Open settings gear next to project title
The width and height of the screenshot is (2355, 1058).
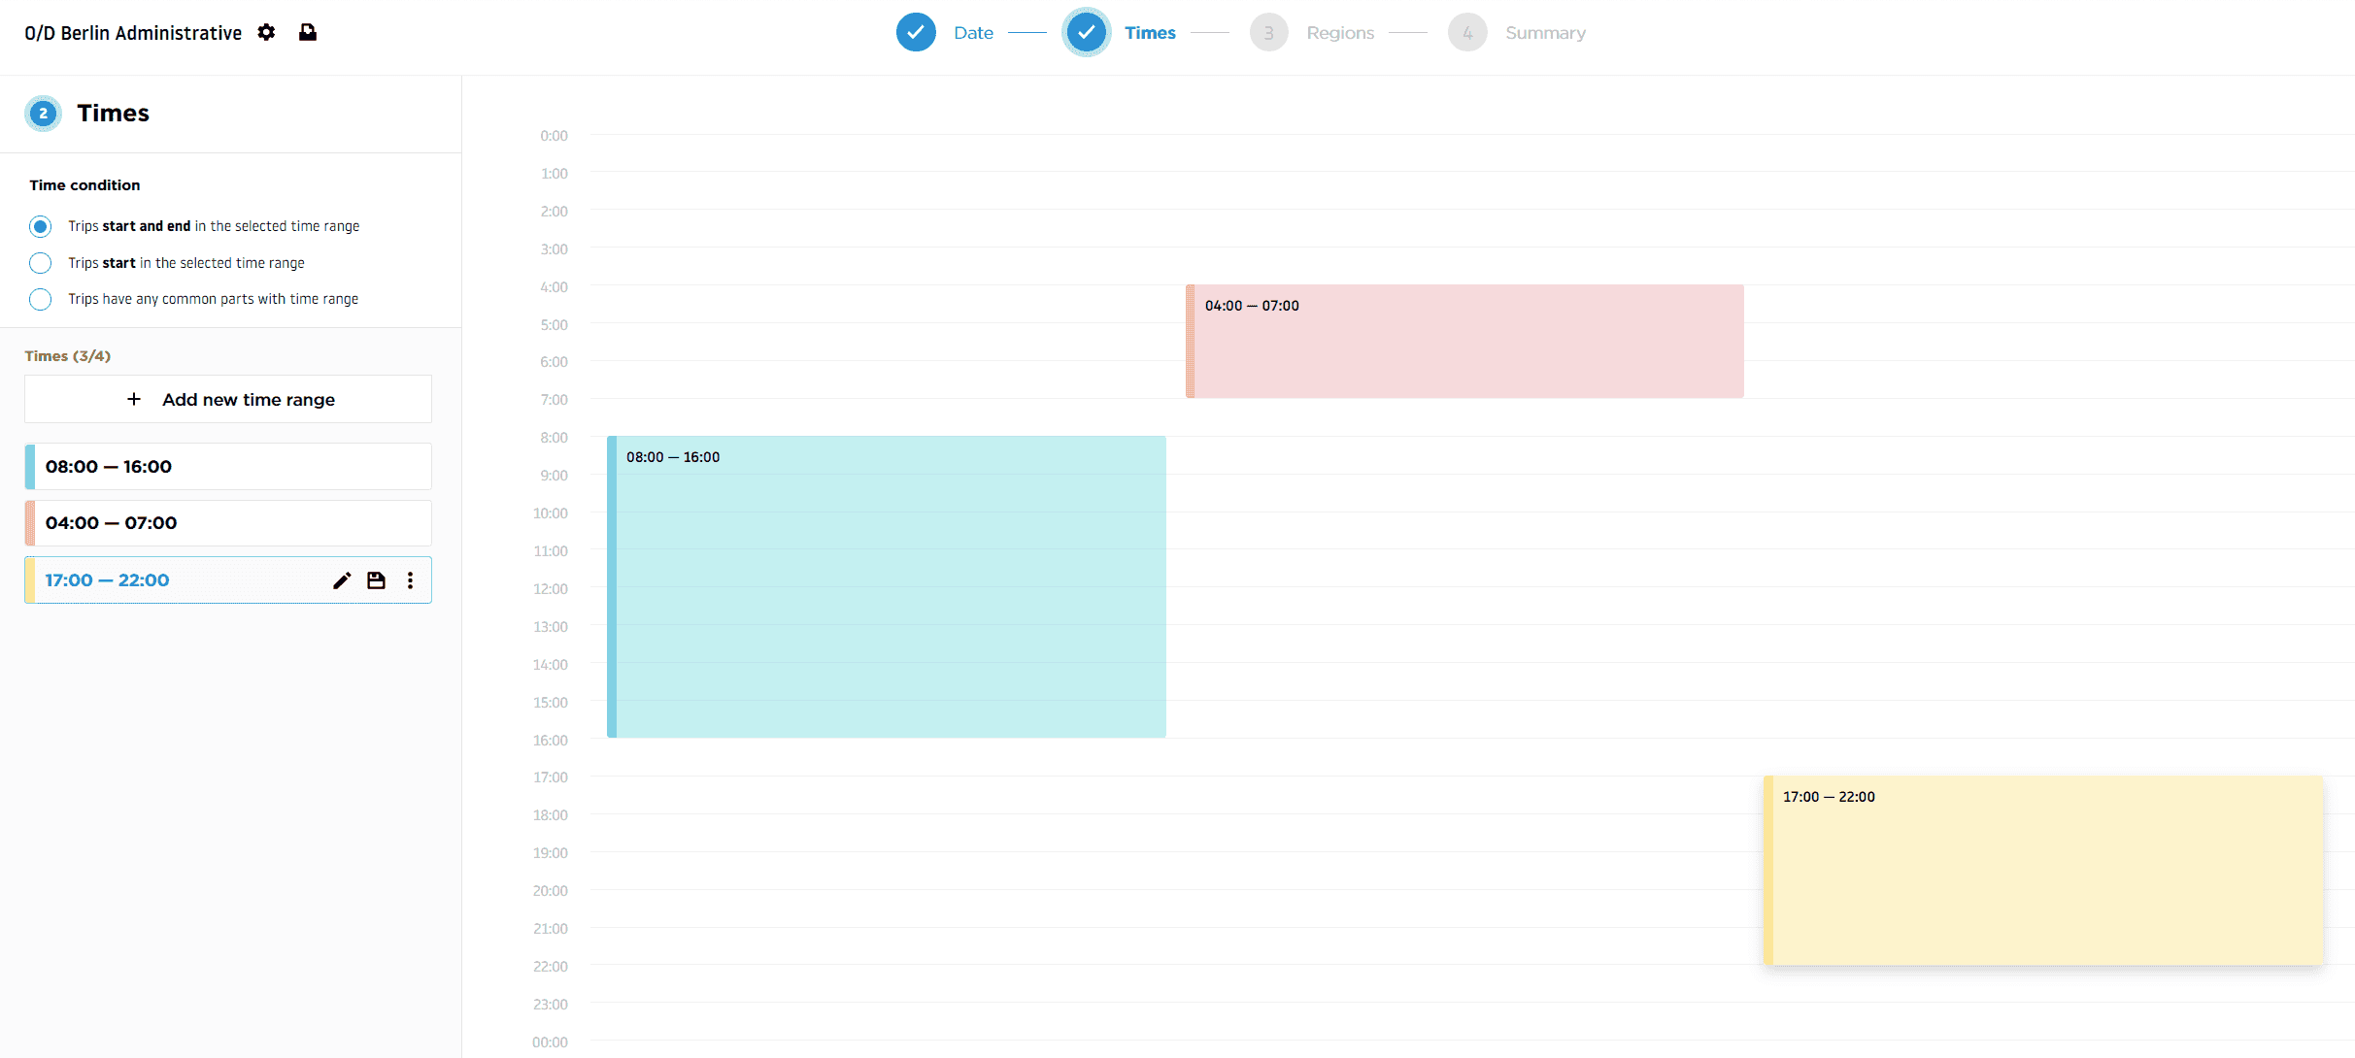click(266, 32)
